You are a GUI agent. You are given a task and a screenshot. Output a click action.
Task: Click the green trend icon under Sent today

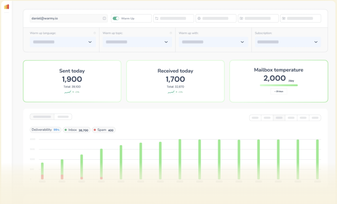coord(68,92)
